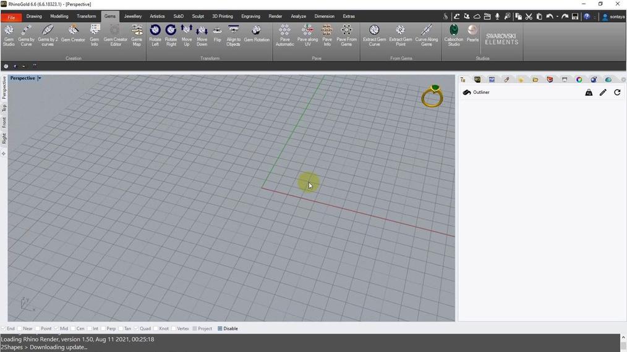Click the pencil edit icon in the Outliner
The height and width of the screenshot is (352, 627).
603,92
